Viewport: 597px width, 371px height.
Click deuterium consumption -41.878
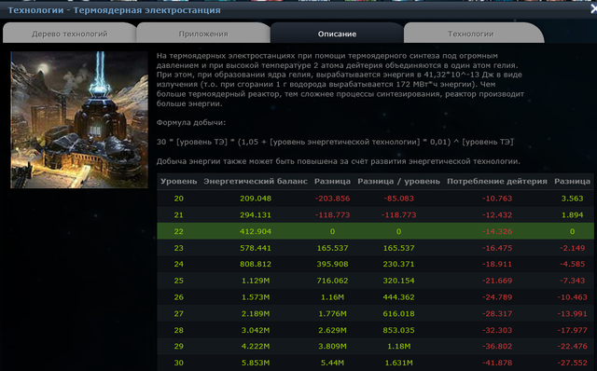(x=497, y=363)
